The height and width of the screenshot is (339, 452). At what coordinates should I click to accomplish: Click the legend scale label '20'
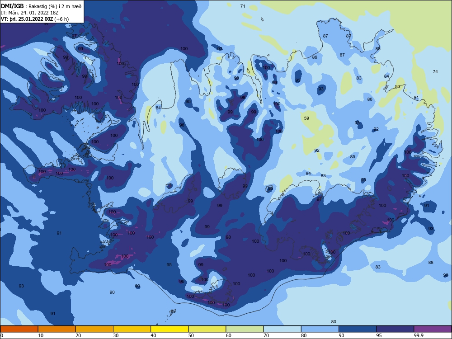pyautogui.click(x=78, y=335)
